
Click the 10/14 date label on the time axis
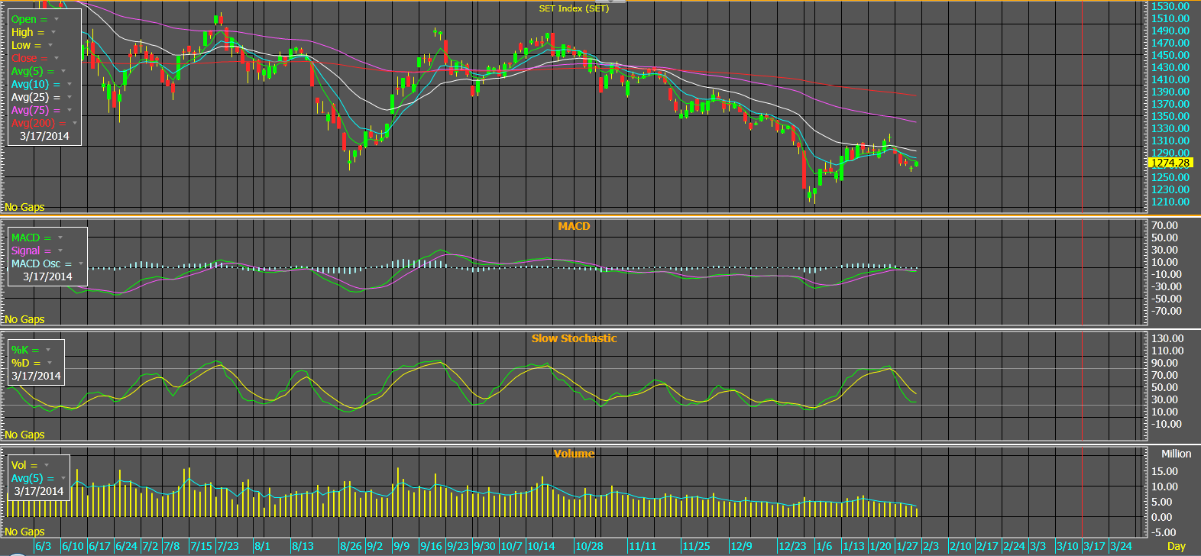[x=541, y=546]
